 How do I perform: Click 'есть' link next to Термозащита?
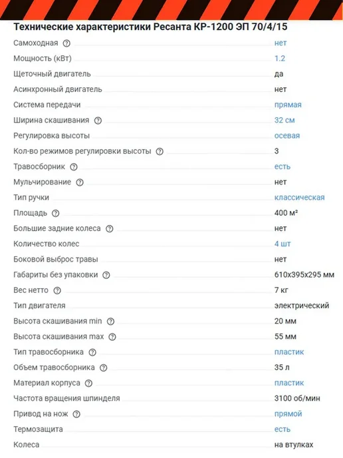pyautogui.click(x=283, y=429)
